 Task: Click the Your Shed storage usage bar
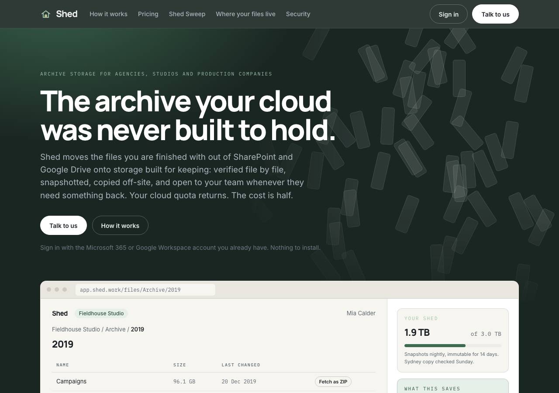[453, 345]
